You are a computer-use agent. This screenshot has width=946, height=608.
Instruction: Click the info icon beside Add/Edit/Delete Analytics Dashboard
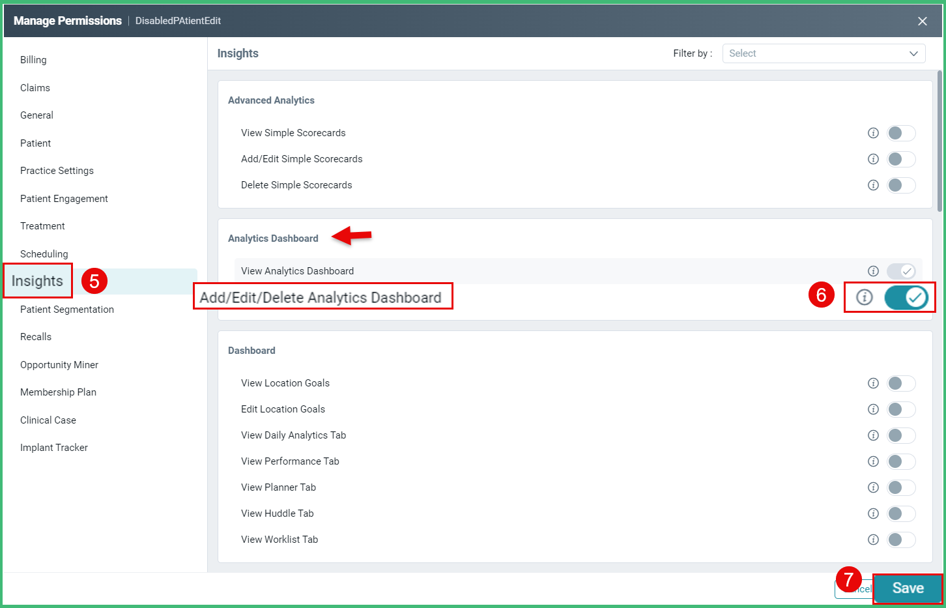click(864, 297)
